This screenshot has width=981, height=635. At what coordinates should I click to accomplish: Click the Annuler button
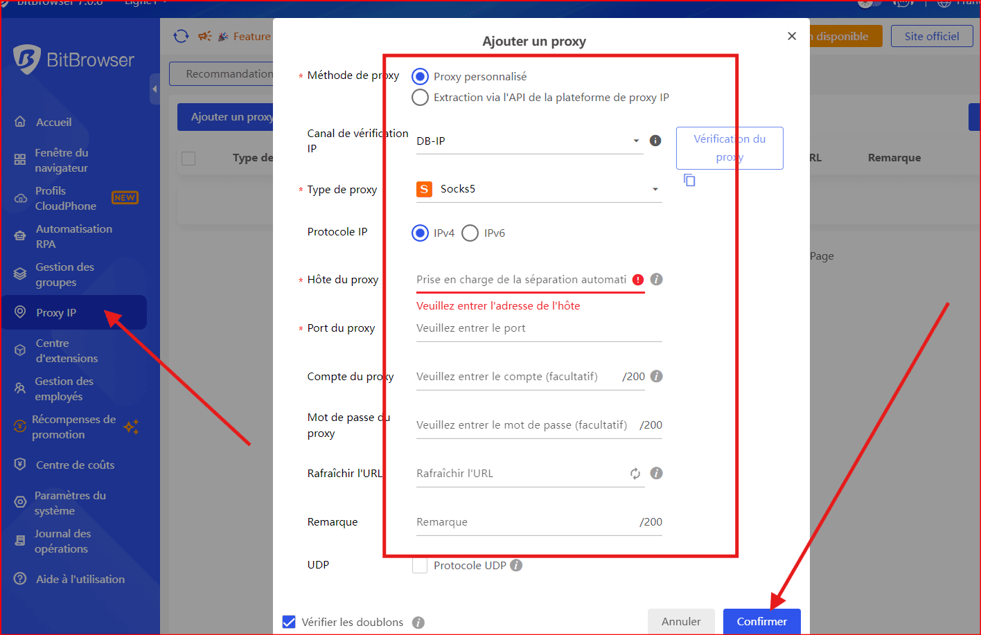(x=680, y=621)
